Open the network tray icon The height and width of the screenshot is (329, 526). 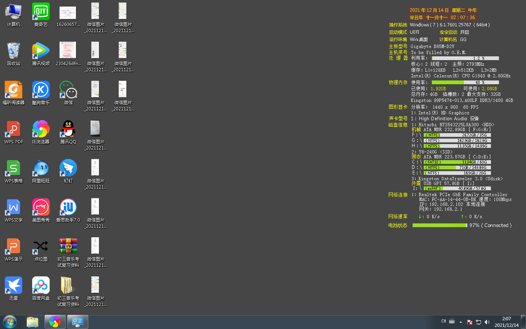(x=478, y=322)
